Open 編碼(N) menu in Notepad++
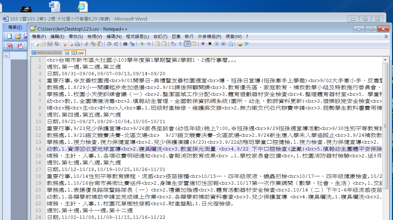393x220 pixels. tap(114, 37)
